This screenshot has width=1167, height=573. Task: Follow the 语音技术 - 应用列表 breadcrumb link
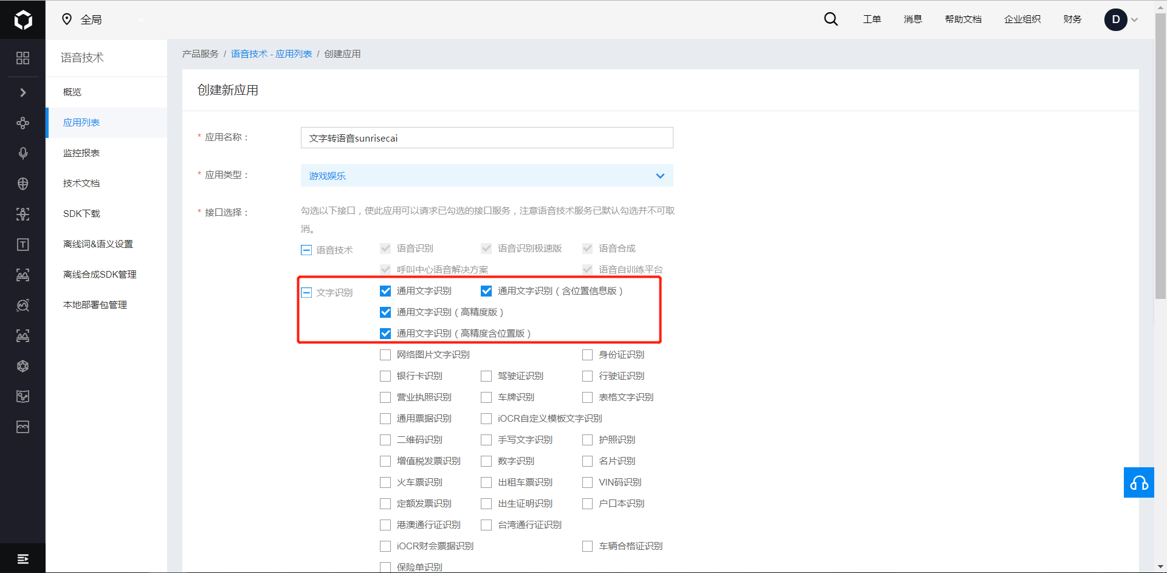(x=271, y=54)
